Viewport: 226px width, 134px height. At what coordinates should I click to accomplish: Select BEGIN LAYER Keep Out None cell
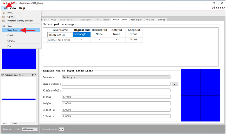[134, 34]
